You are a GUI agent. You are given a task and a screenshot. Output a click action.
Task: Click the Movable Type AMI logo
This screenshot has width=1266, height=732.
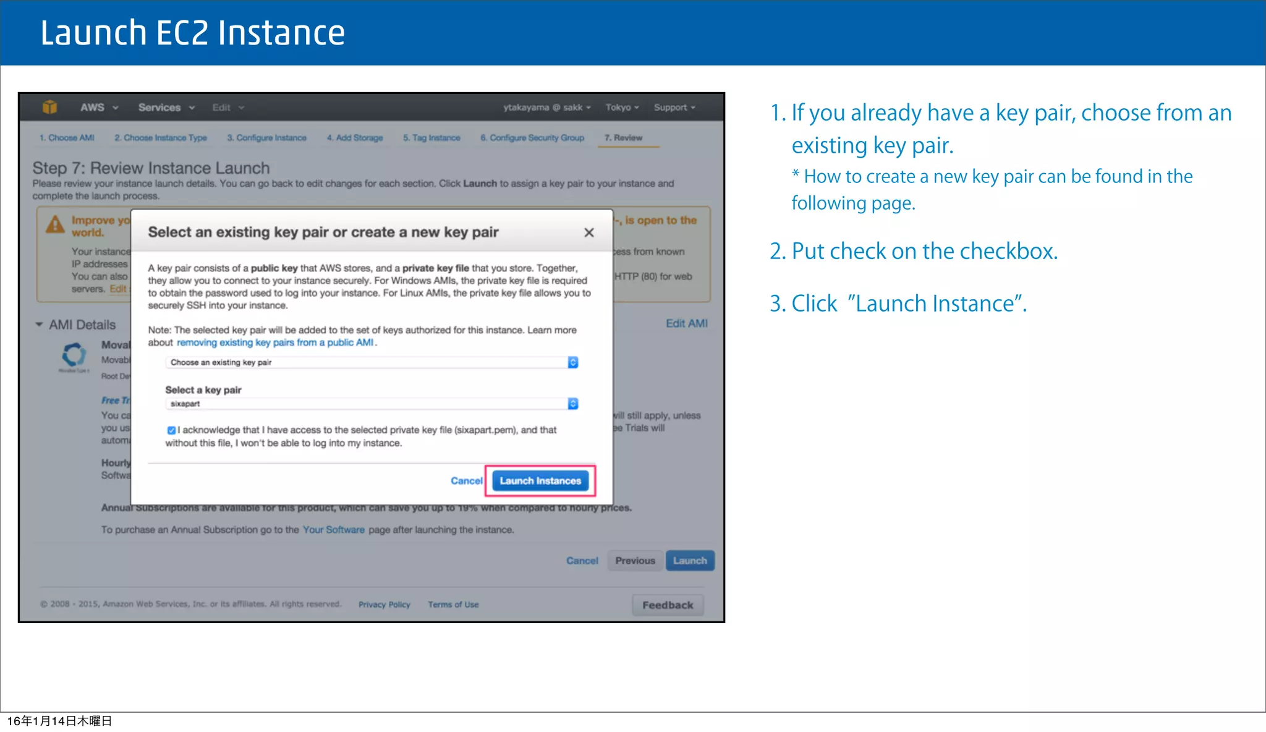tap(74, 356)
